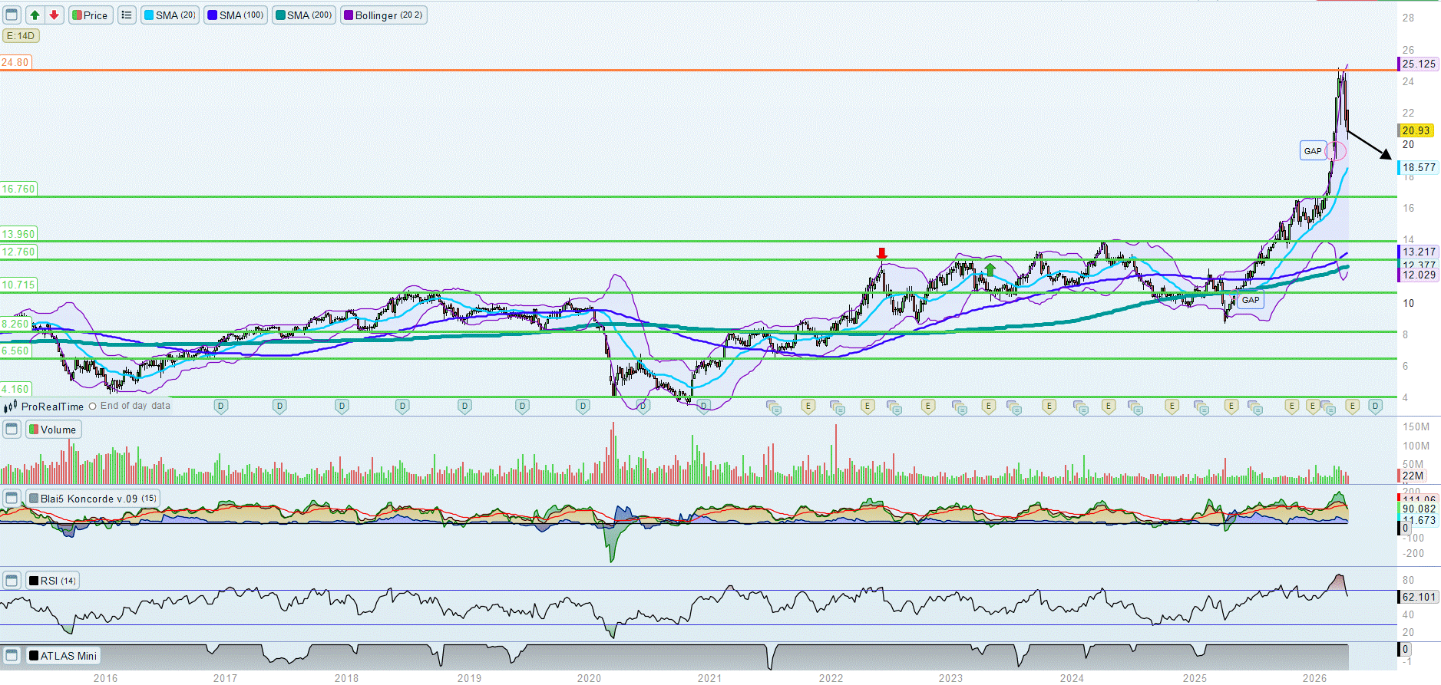Select the End of day data radio button
The height and width of the screenshot is (685, 1441).
click(x=93, y=407)
